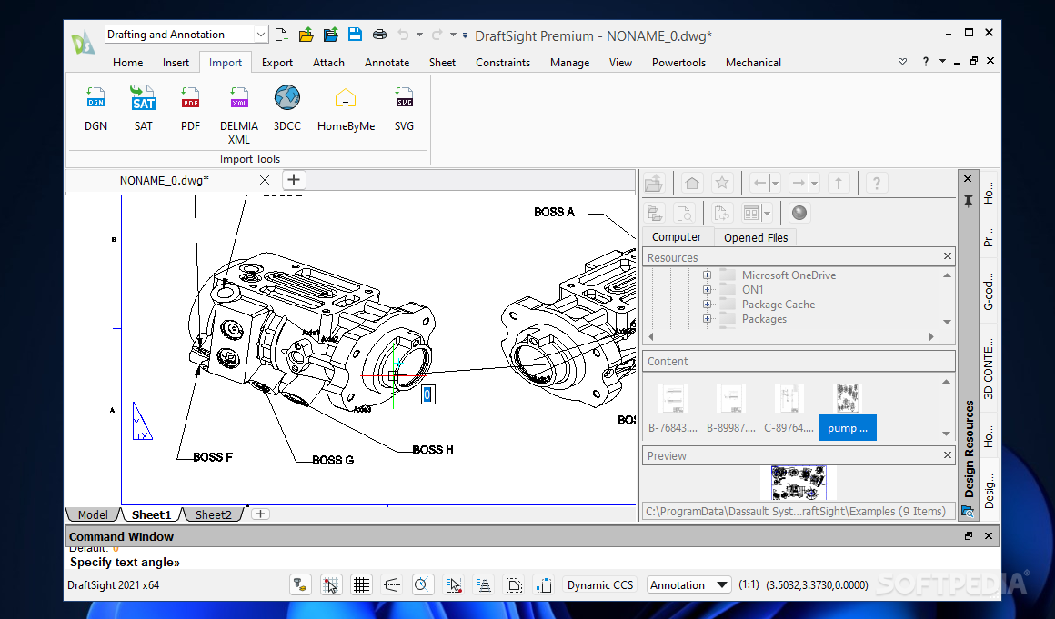Toggle Grid display in the status bar
The height and width of the screenshot is (619, 1055).
(x=361, y=584)
